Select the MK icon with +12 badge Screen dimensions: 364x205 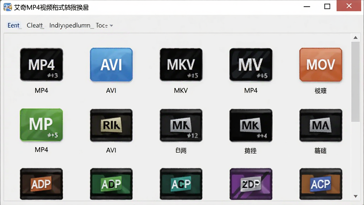click(x=181, y=125)
